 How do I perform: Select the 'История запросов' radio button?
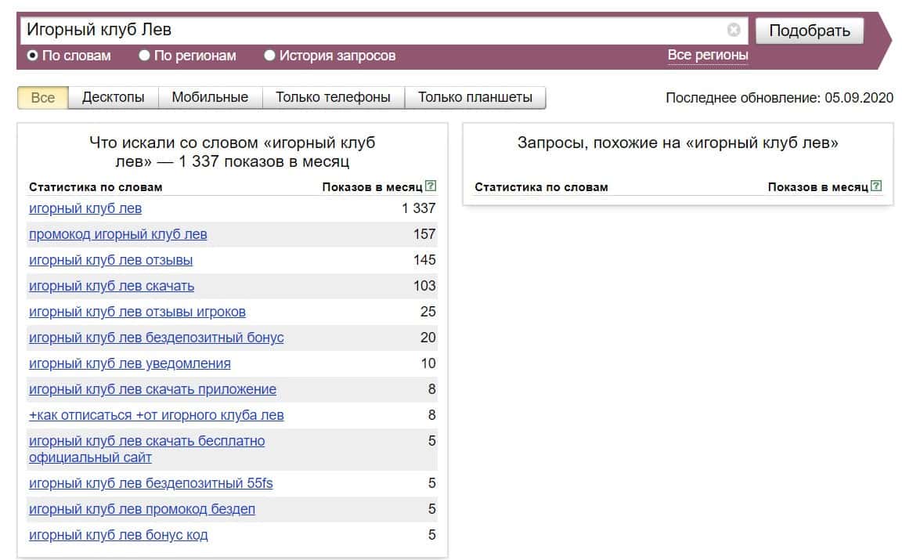click(269, 56)
